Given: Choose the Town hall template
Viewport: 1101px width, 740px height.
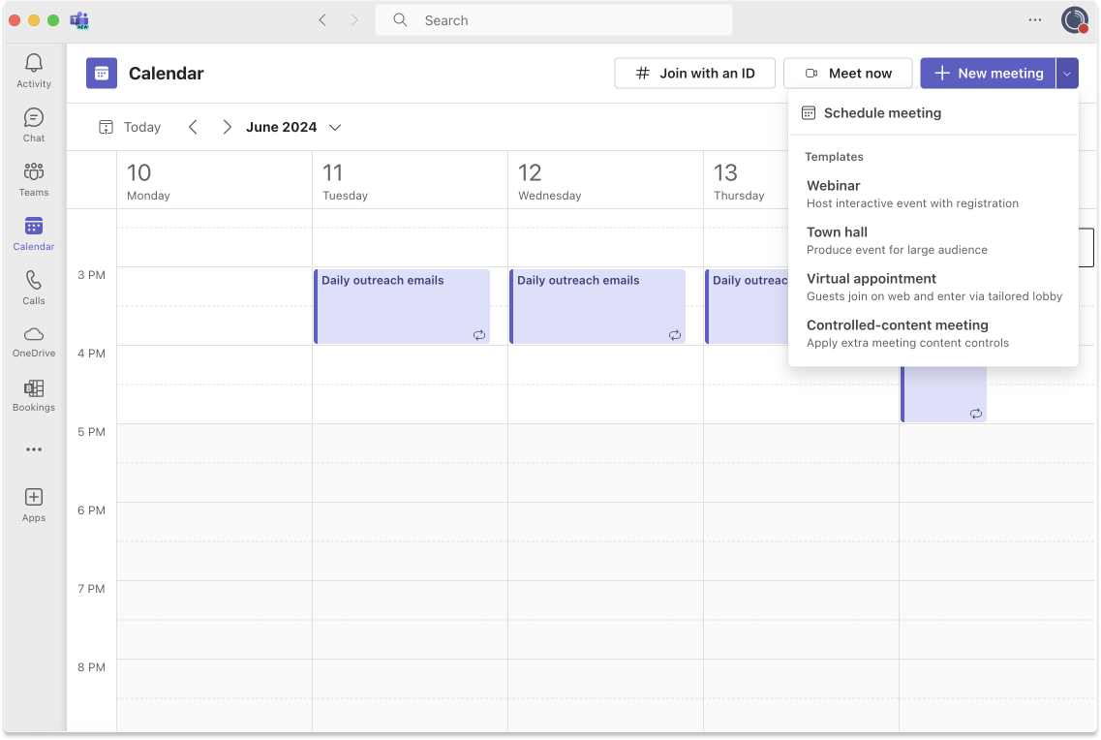Looking at the screenshot, I should (x=837, y=231).
